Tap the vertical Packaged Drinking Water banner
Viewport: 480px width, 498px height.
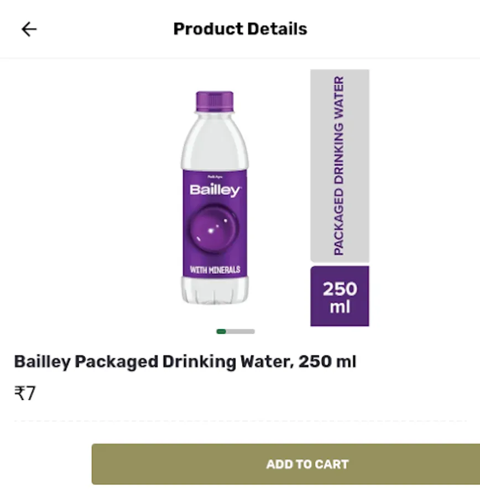tap(339, 165)
